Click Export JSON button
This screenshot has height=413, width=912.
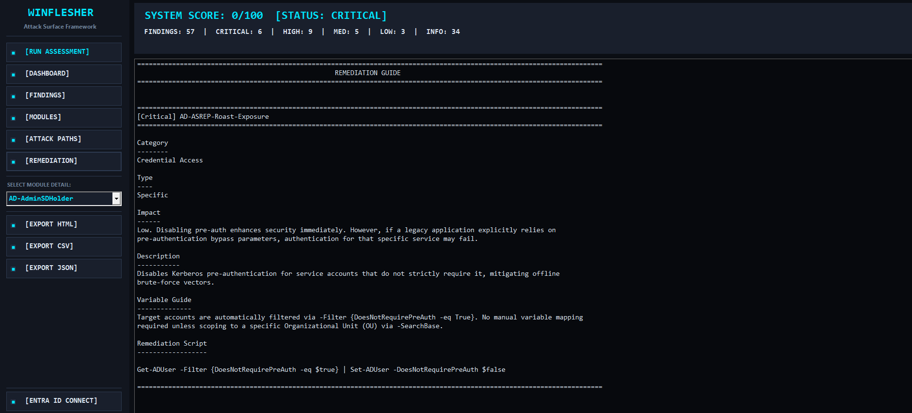tap(64, 268)
